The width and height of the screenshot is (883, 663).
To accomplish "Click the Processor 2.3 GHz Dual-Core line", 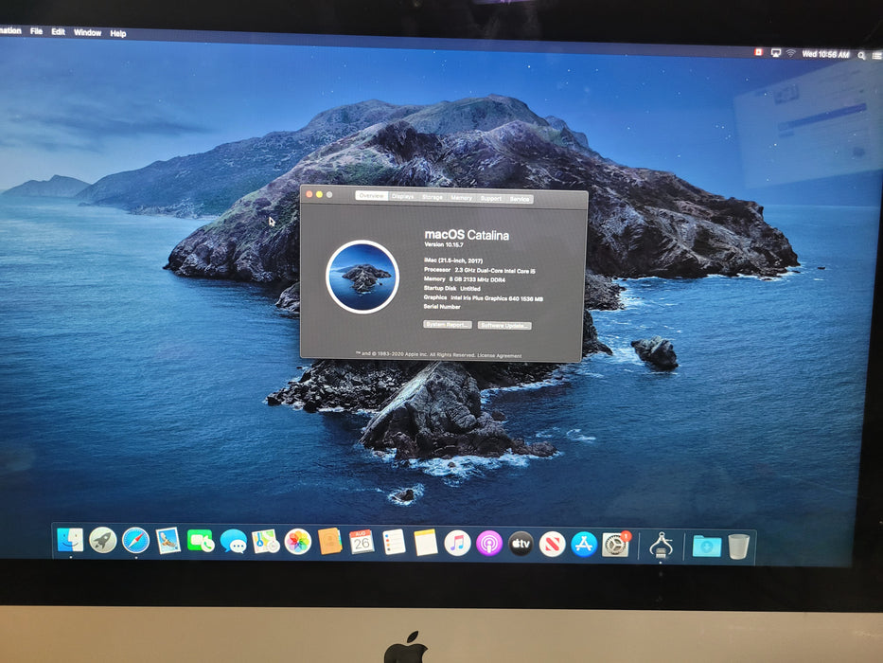I will [480, 270].
